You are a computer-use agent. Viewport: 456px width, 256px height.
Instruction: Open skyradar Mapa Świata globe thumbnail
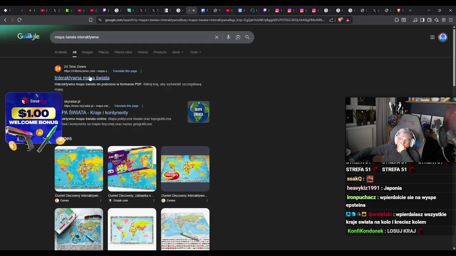click(198, 112)
